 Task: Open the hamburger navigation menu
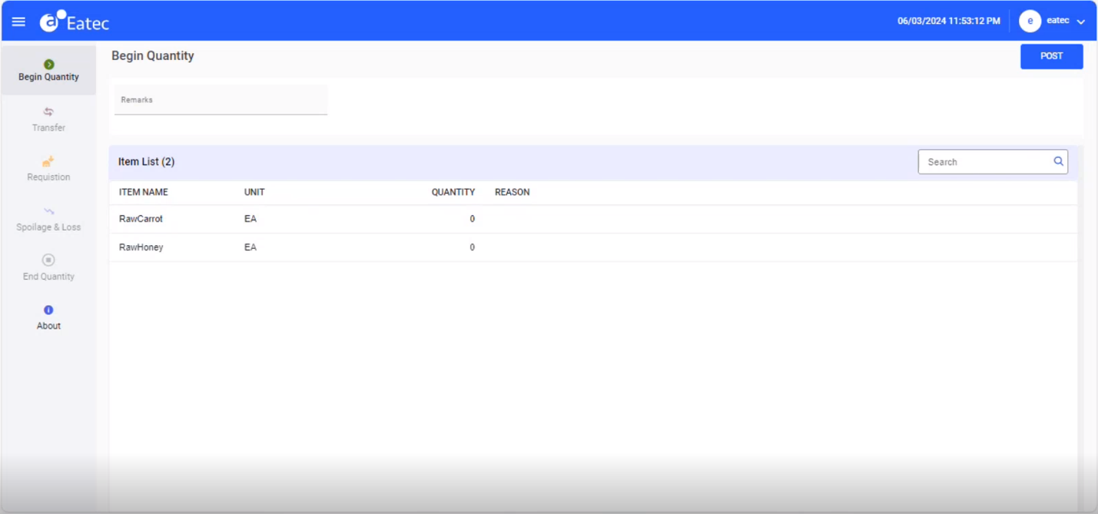pos(18,21)
